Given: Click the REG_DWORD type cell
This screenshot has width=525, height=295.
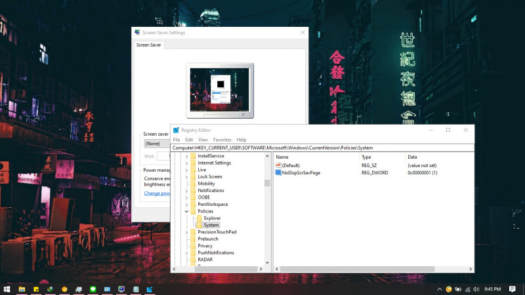Looking at the screenshot, I should (x=375, y=172).
